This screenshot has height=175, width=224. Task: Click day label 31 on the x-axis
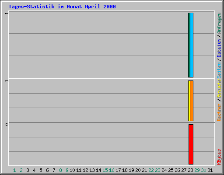point(210,170)
